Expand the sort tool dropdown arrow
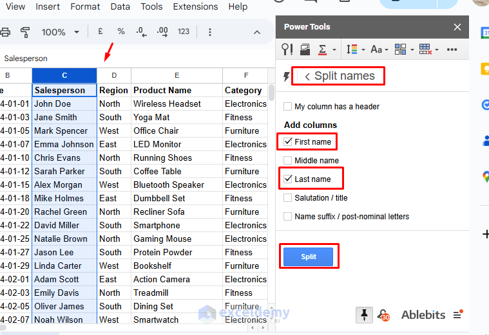Screen dimensions: 489x335 tap(363, 50)
